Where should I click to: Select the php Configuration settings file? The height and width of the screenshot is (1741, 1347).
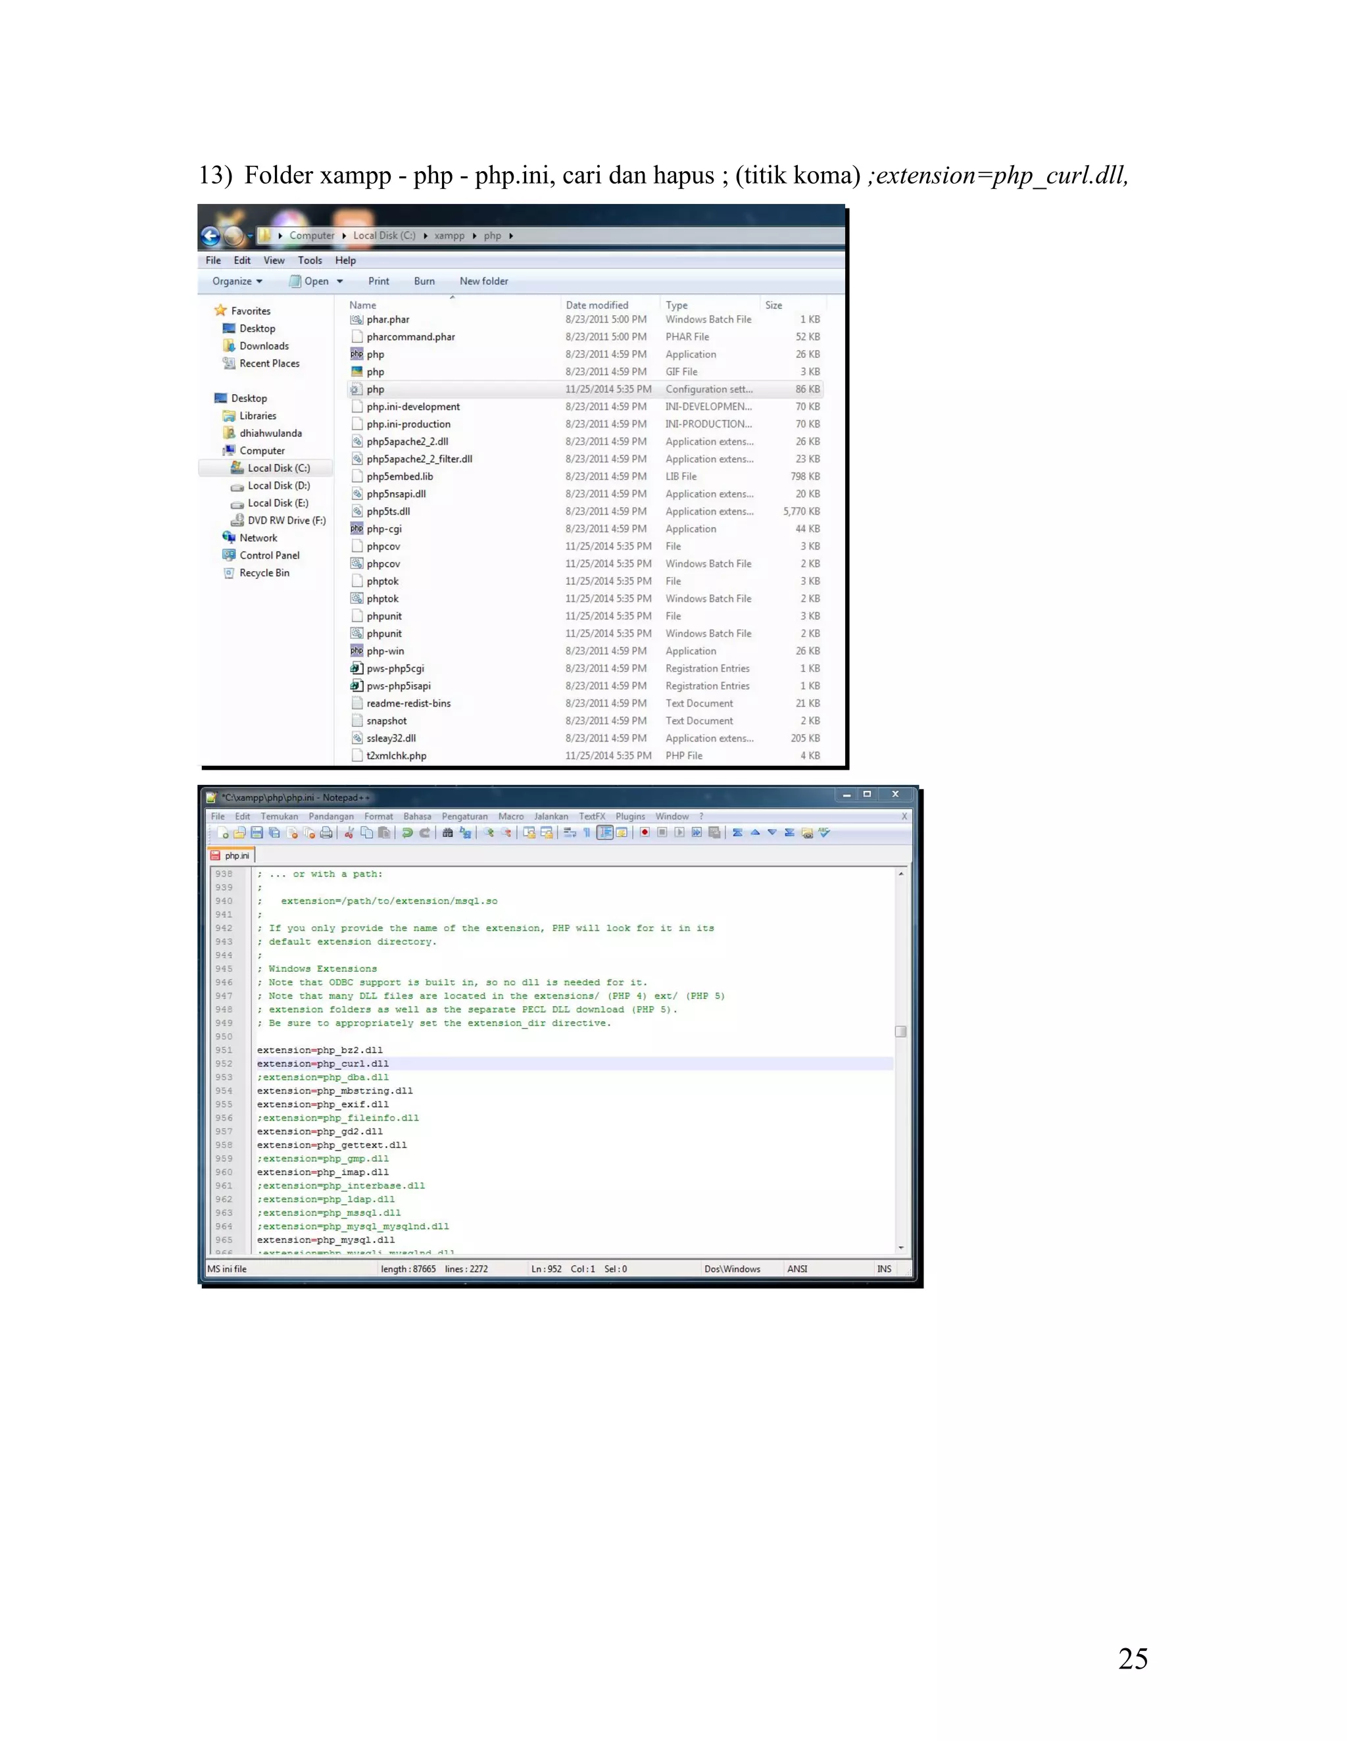point(585,389)
